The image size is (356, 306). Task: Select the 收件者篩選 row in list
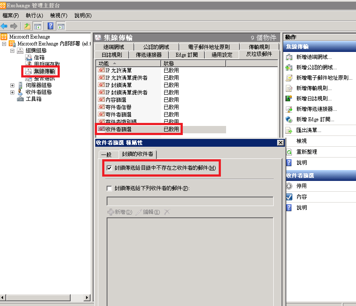161,129
